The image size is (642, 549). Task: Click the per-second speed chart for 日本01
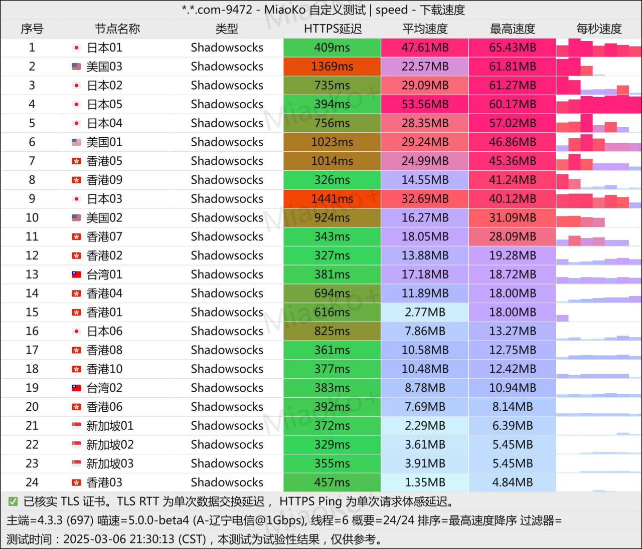(599, 48)
